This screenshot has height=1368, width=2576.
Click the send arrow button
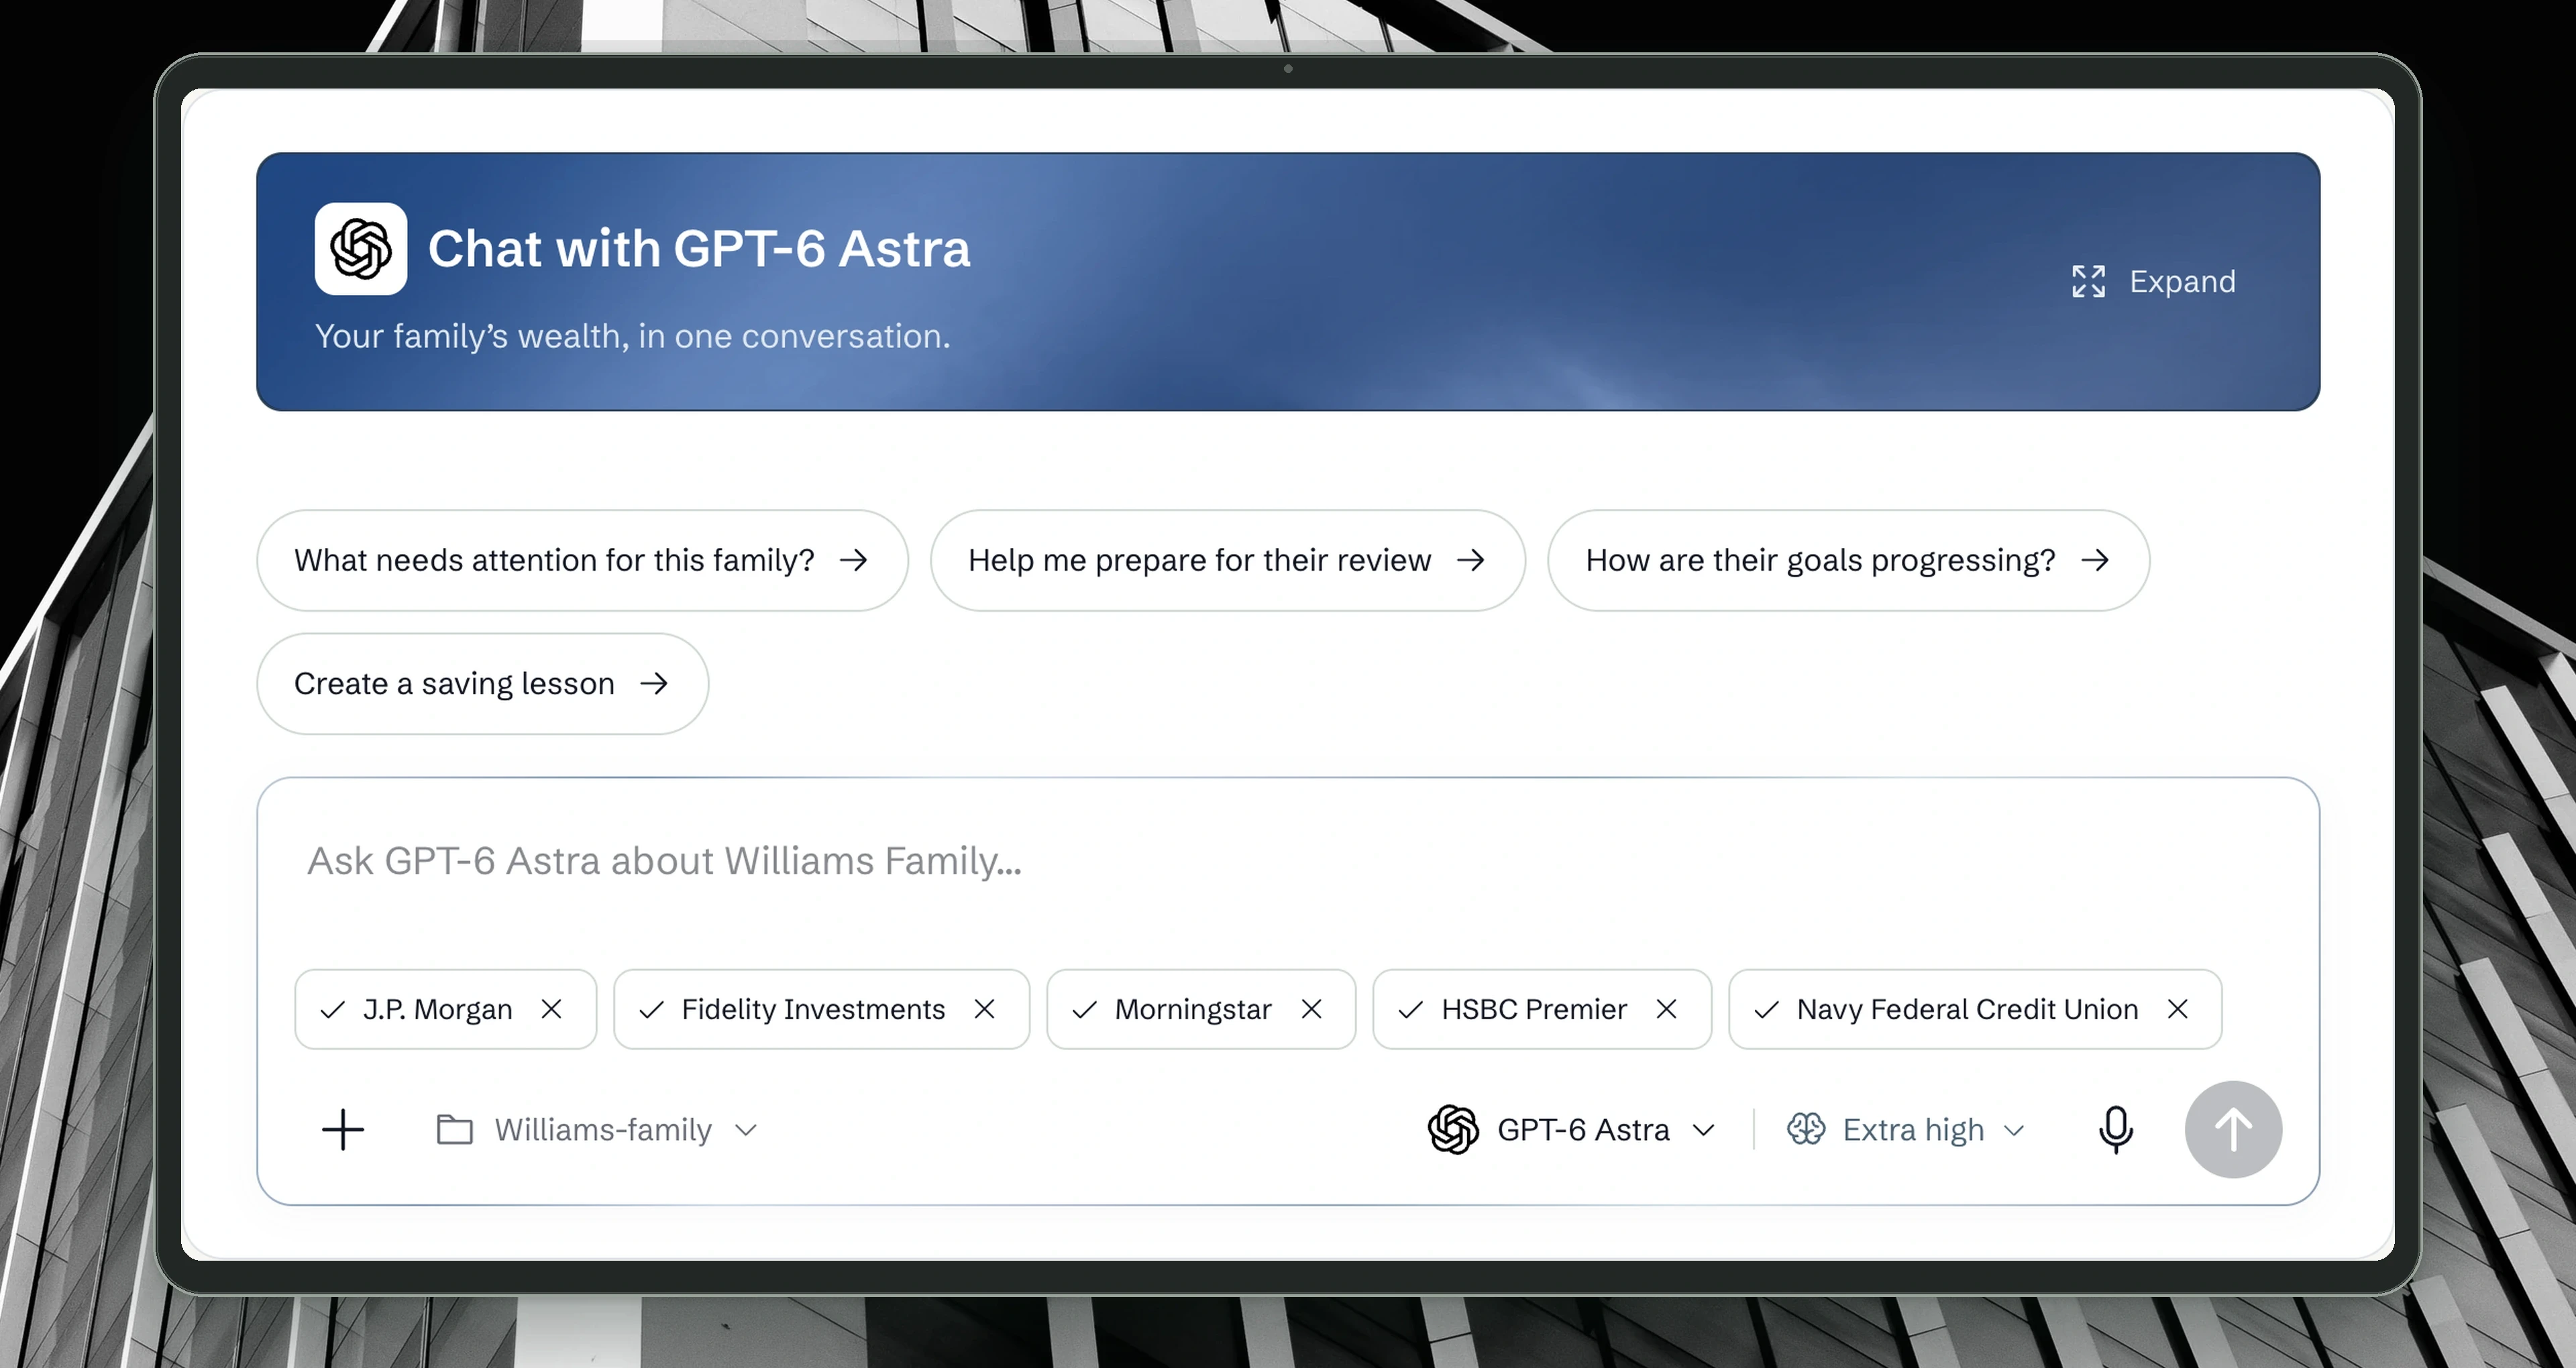(2233, 1130)
